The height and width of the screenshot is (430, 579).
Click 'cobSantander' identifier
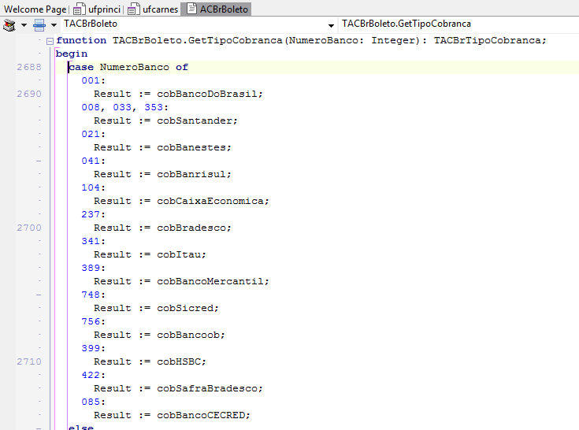195,120
